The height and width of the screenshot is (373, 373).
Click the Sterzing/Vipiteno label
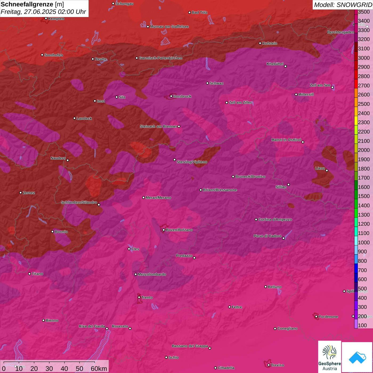192,162
